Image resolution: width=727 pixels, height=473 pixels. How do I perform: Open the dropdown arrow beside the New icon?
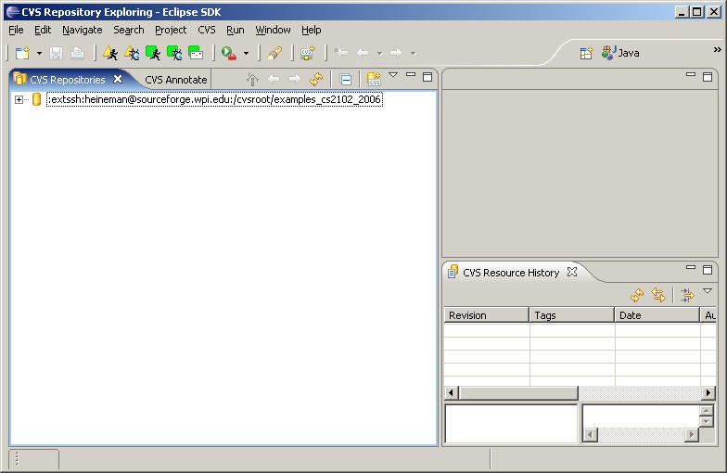click(x=39, y=54)
